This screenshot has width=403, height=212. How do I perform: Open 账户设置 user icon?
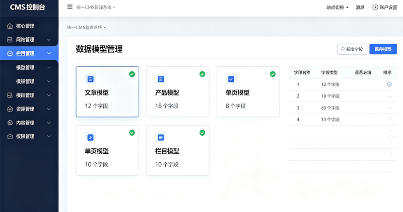[x=375, y=7]
